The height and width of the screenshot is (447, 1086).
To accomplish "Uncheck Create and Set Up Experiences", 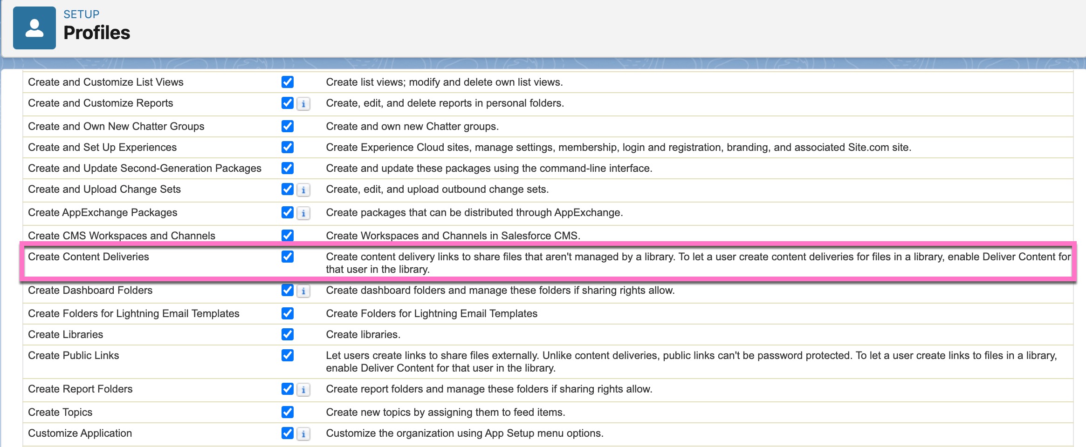I will [x=288, y=147].
